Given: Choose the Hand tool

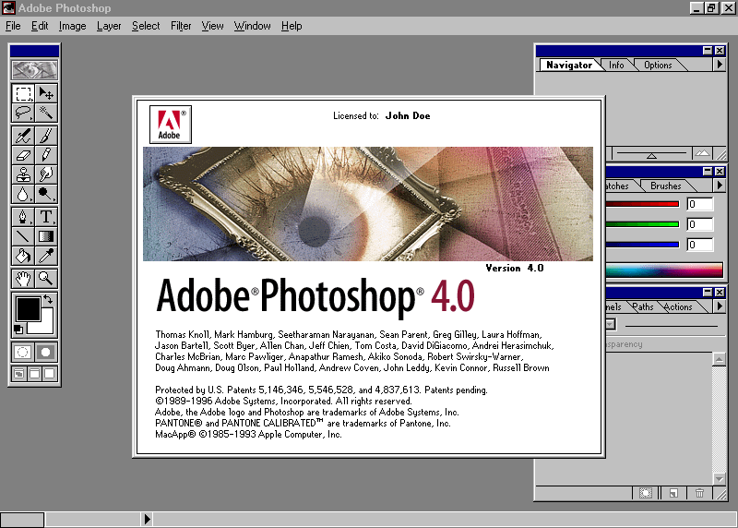Looking at the screenshot, I should point(23,279).
